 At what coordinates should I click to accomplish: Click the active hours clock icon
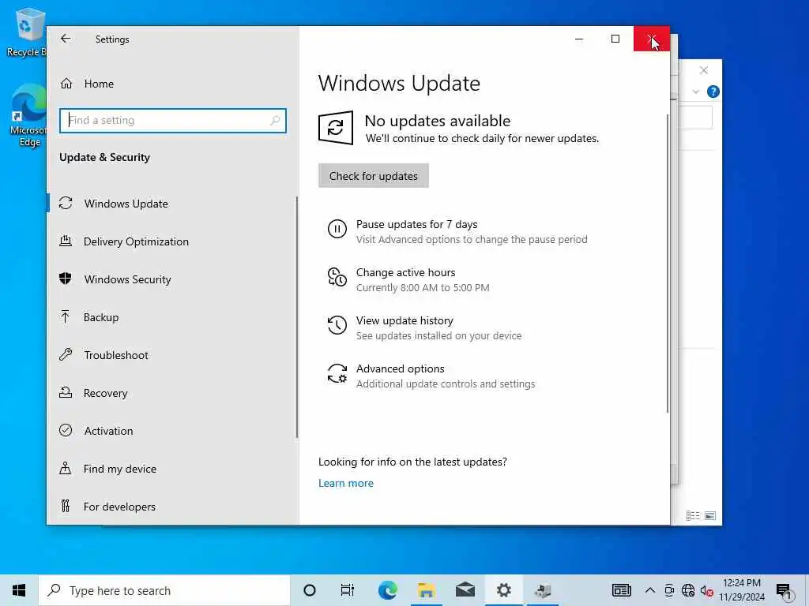coord(337,277)
